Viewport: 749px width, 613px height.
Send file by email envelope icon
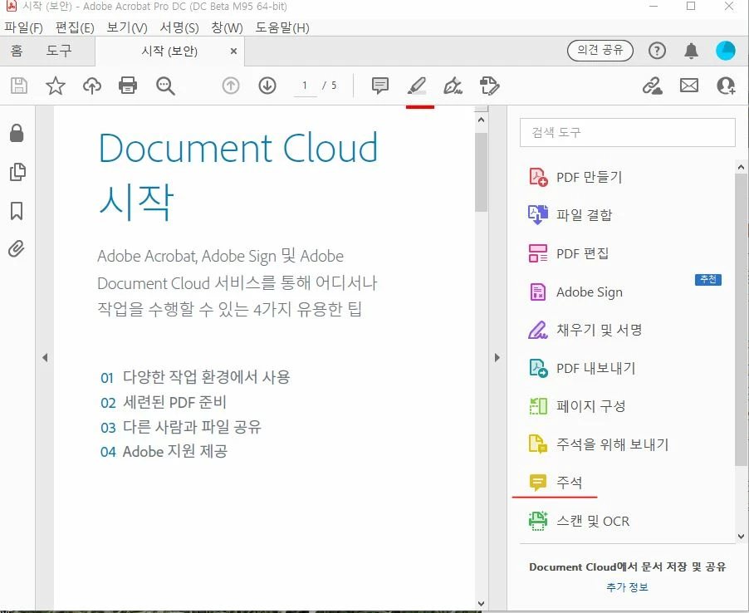pyautogui.click(x=689, y=86)
